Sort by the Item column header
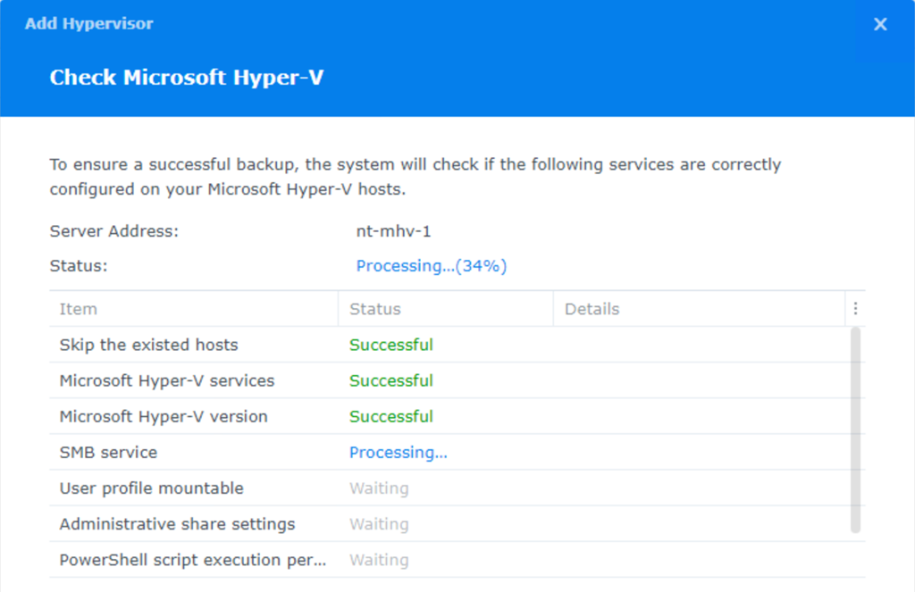The height and width of the screenshot is (592, 915). coord(79,309)
